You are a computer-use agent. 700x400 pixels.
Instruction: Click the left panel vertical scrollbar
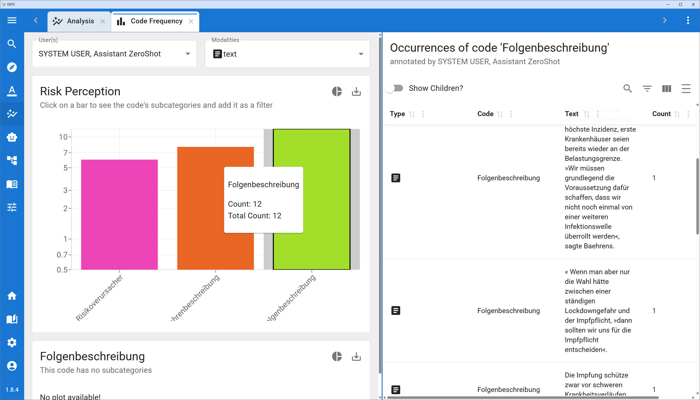point(380,206)
